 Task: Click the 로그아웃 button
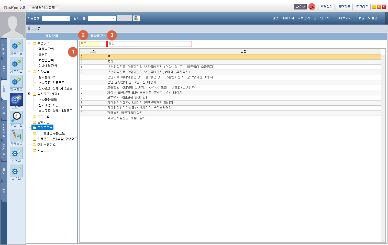362,7
